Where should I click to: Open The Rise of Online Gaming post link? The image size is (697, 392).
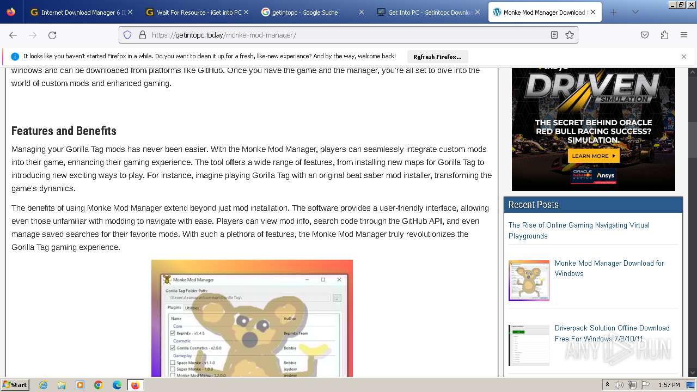(579, 230)
